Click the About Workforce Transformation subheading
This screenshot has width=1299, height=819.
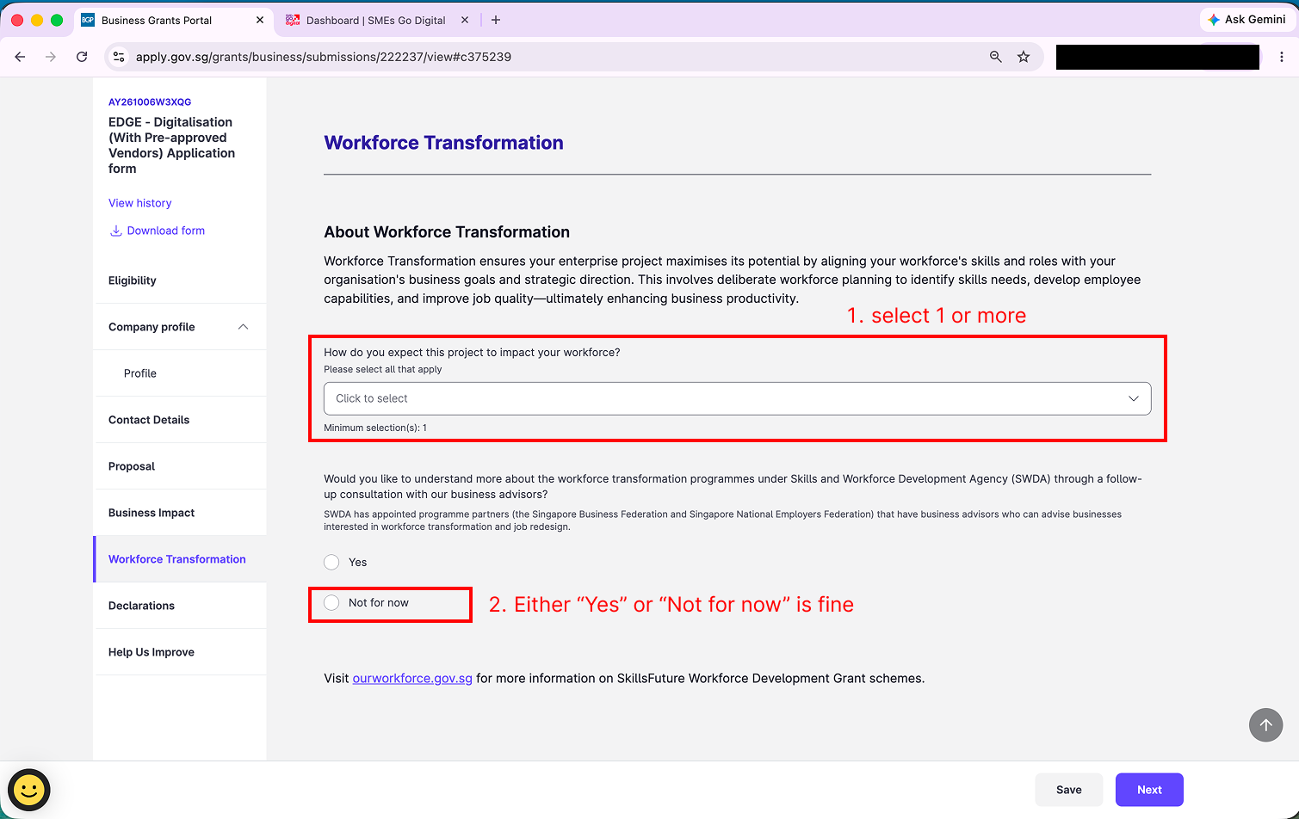point(447,232)
